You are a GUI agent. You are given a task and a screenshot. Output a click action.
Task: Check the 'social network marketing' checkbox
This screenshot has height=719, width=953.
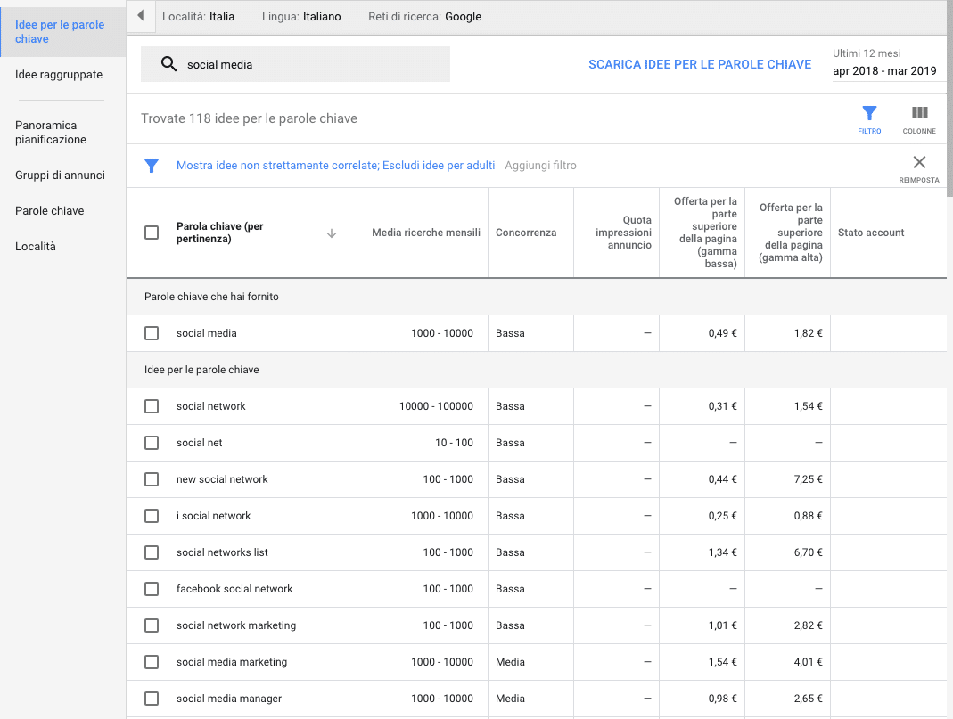pos(152,625)
